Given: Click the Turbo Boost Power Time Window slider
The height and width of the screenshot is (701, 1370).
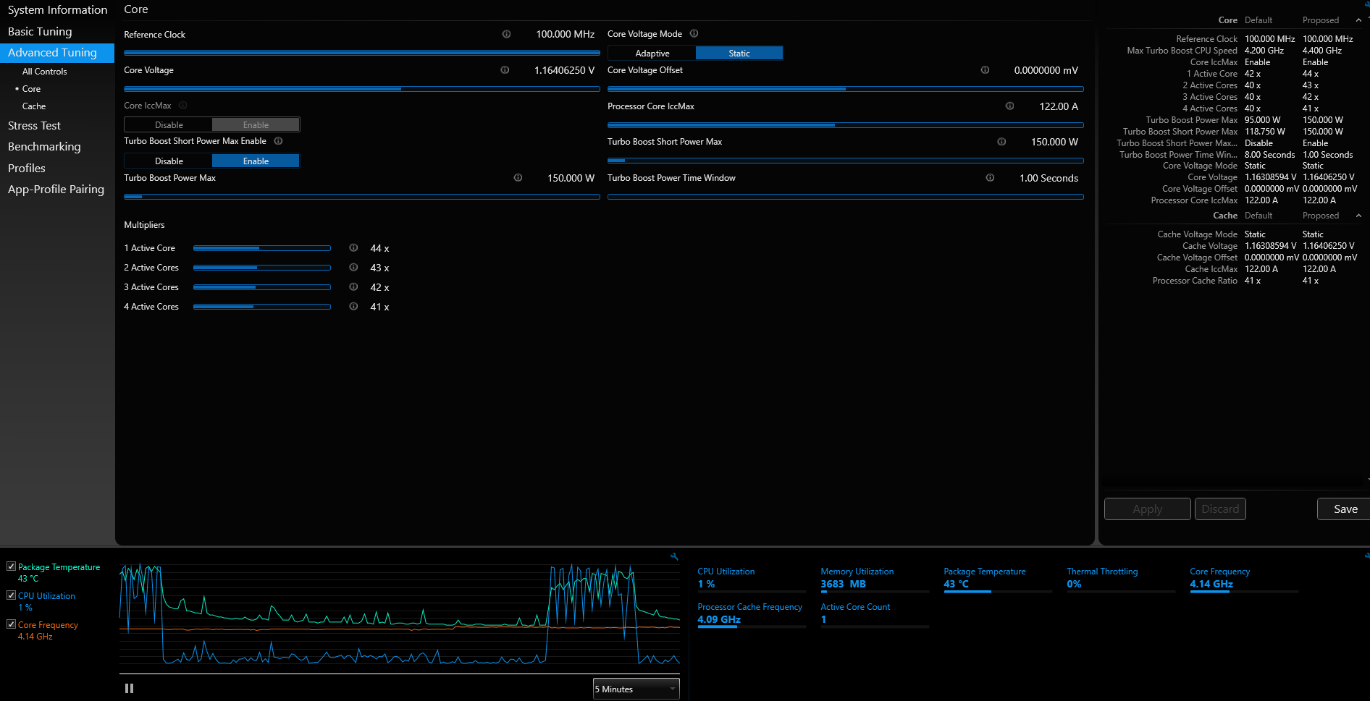Looking at the screenshot, I should (846, 196).
